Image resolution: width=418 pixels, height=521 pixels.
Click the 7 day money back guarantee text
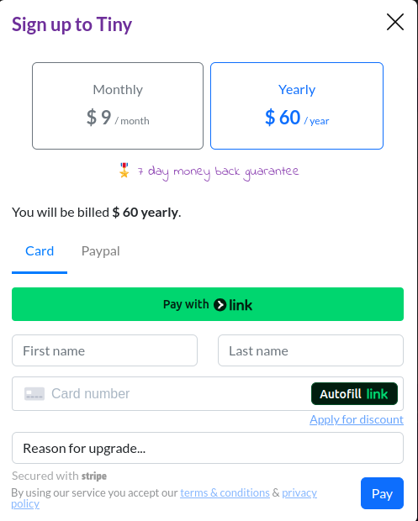click(218, 171)
